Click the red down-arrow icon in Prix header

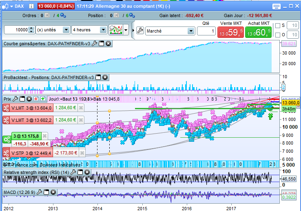point(36,99)
